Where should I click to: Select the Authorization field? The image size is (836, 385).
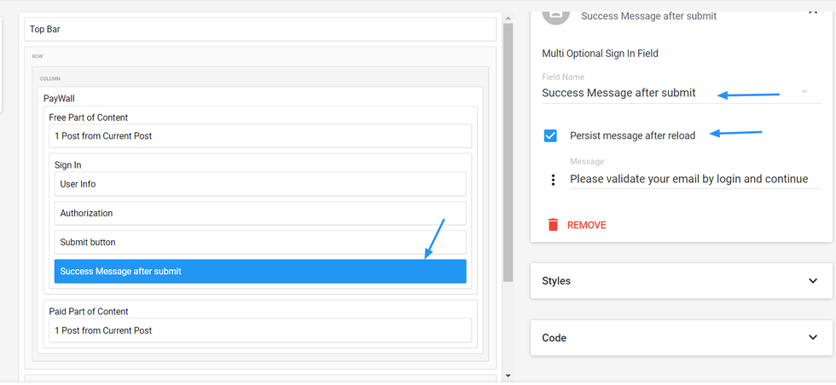260,213
